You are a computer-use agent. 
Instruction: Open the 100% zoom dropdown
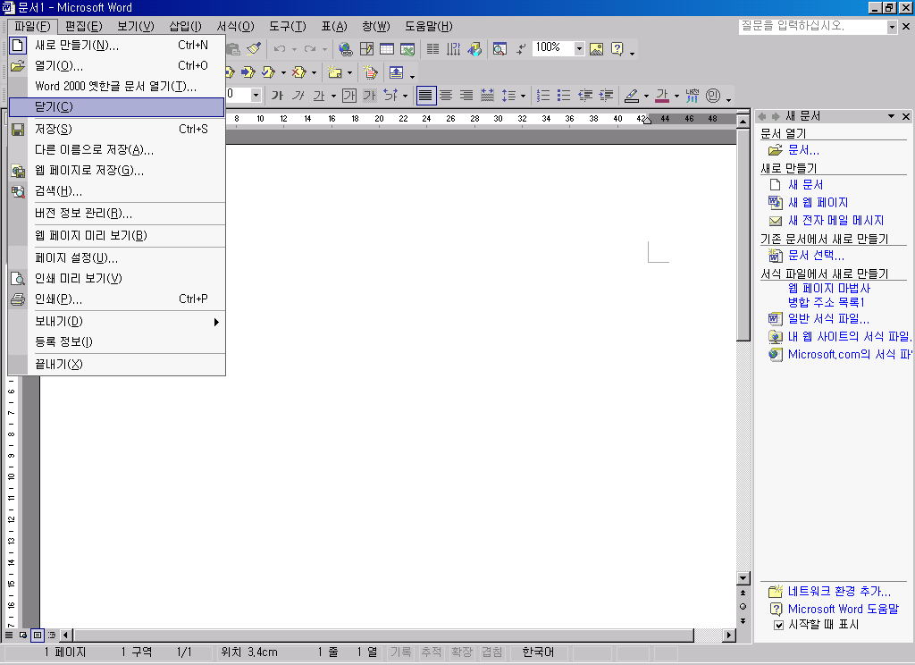click(579, 48)
